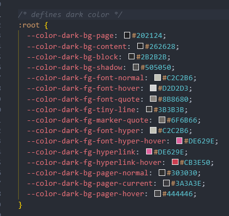Screen dimensions: 229x216
Task: Click swatch for font-normal #C2C2B6
Action: [158, 77]
